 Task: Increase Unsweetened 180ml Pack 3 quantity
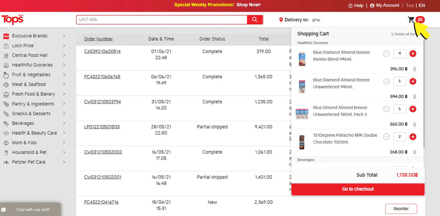(x=413, y=109)
